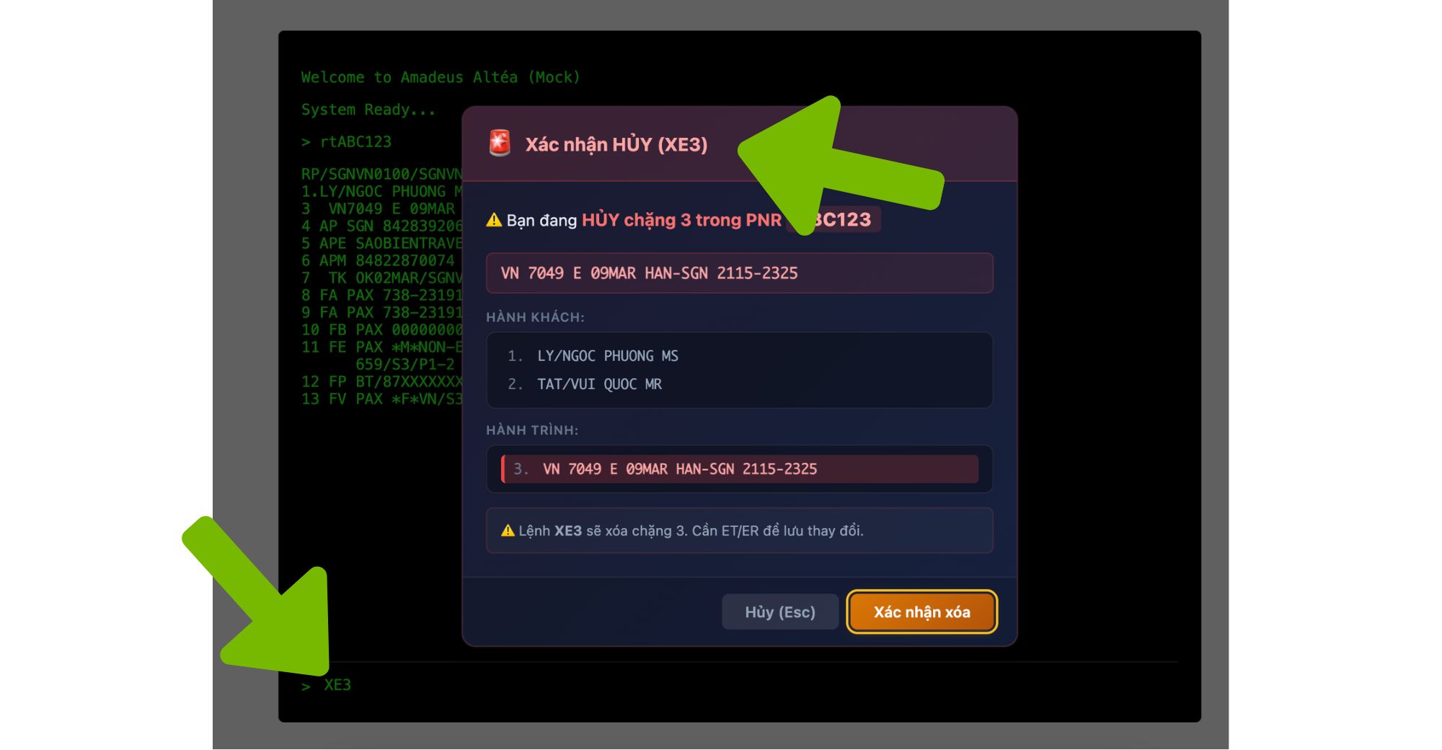The height and width of the screenshot is (750, 1442).
Task: Click the "Welcome to Amadeus Altéa" terminal line
Action: 440,77
